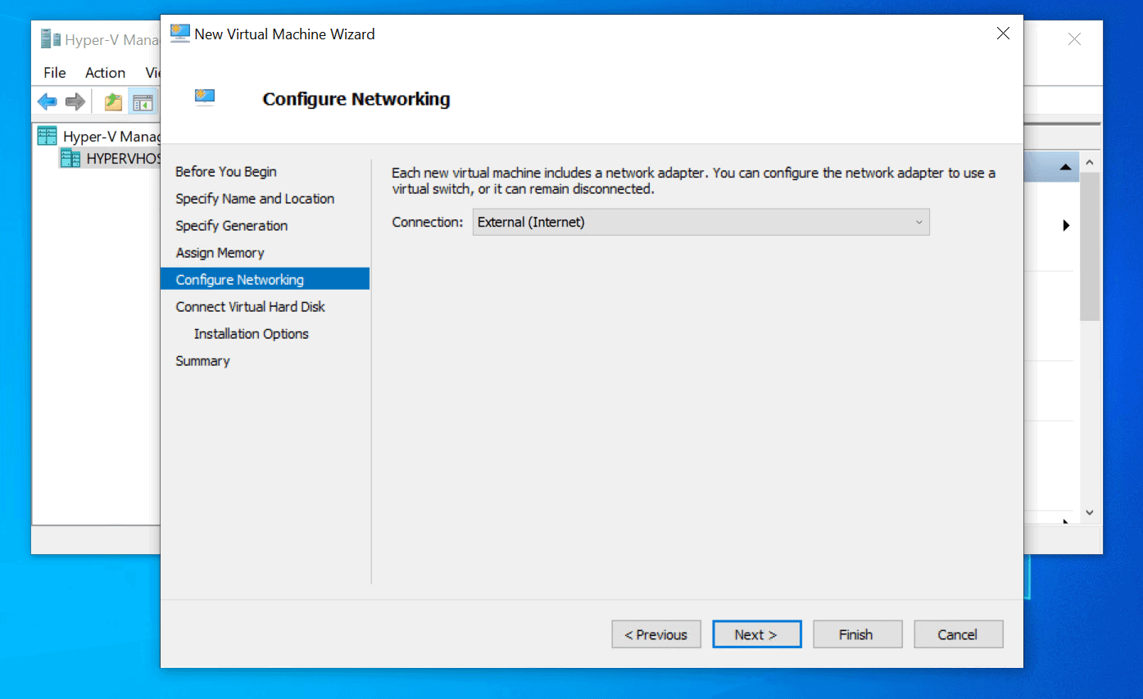Click the export folder icon in the toolbar
The height and width of the screenshot is (699, 1143).
(111, 101)
